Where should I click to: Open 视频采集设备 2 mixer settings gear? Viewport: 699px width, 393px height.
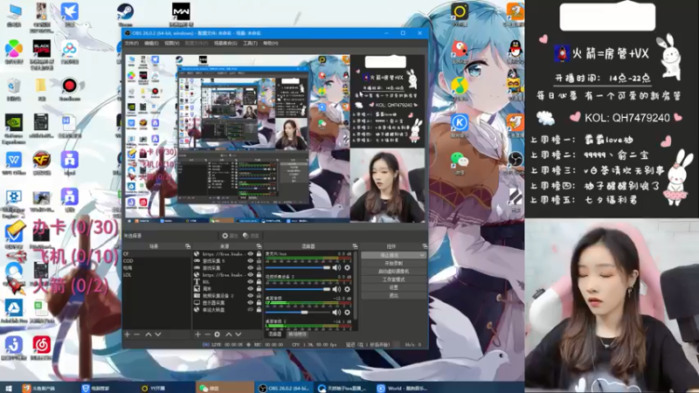pos(347,290)
